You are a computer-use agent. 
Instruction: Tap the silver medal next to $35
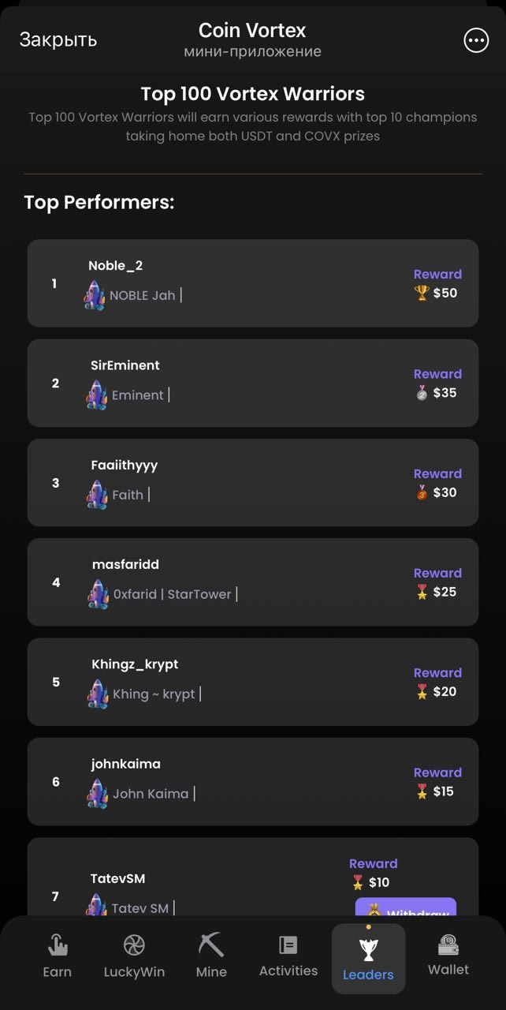tap(422, 393)
